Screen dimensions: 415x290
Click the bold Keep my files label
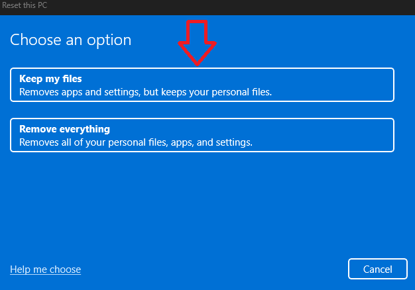click(x=50, y=79)
